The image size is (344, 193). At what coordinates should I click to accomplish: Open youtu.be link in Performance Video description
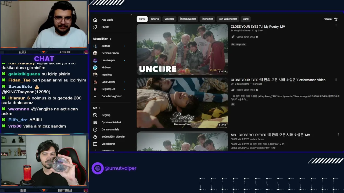[x=292, y=96]
